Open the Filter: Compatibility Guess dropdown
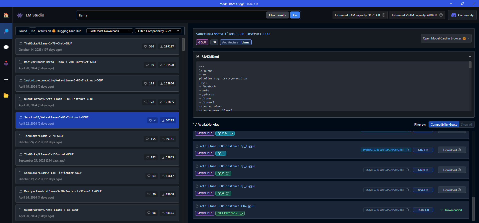 [158, 31]
